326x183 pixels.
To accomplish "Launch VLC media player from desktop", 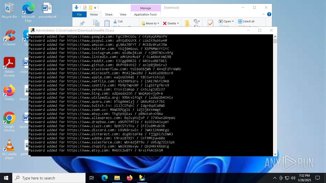I will coord(9,149).
